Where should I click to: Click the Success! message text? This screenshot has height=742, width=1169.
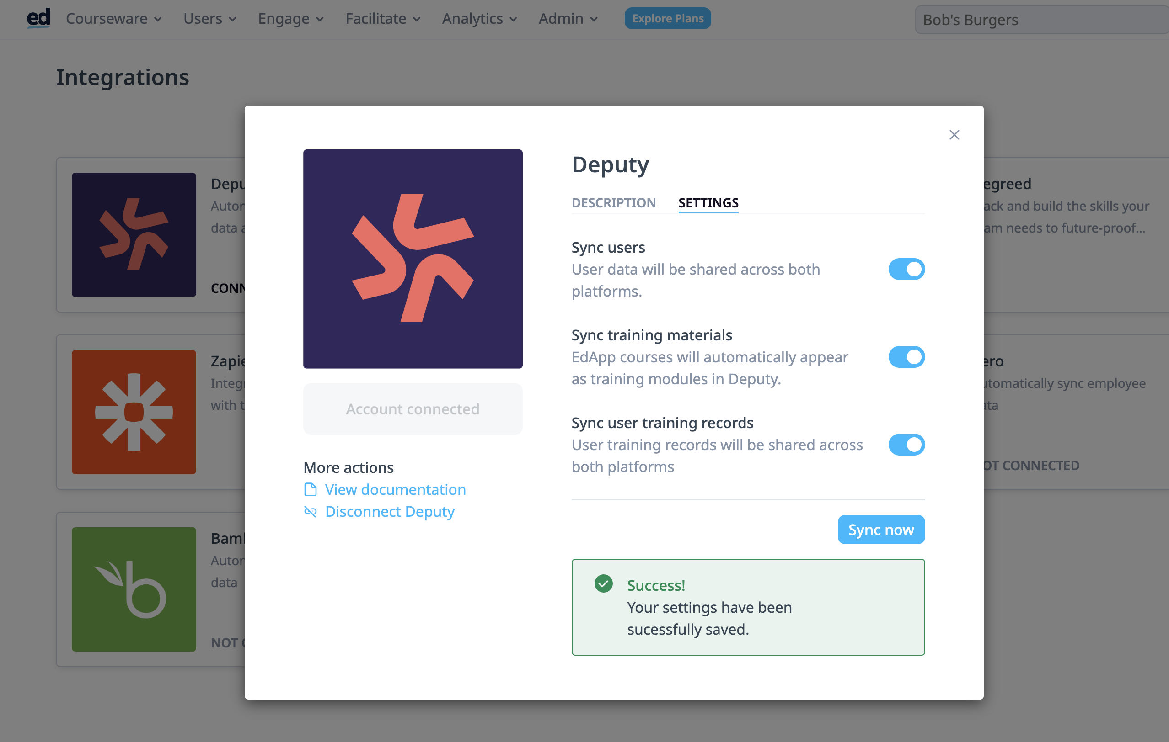[x=656, y=585]
